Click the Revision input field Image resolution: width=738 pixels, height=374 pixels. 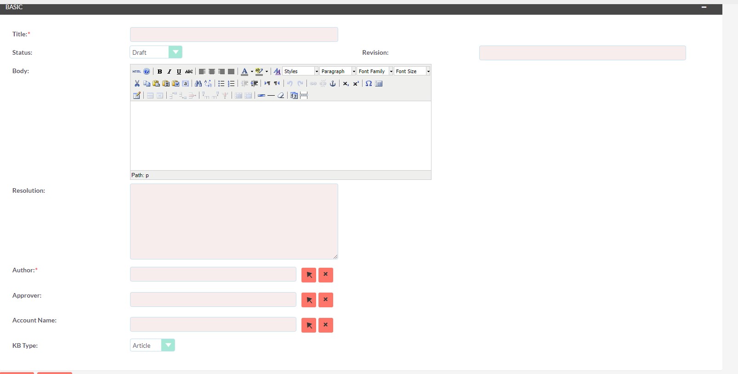click(x=582, y=53)
